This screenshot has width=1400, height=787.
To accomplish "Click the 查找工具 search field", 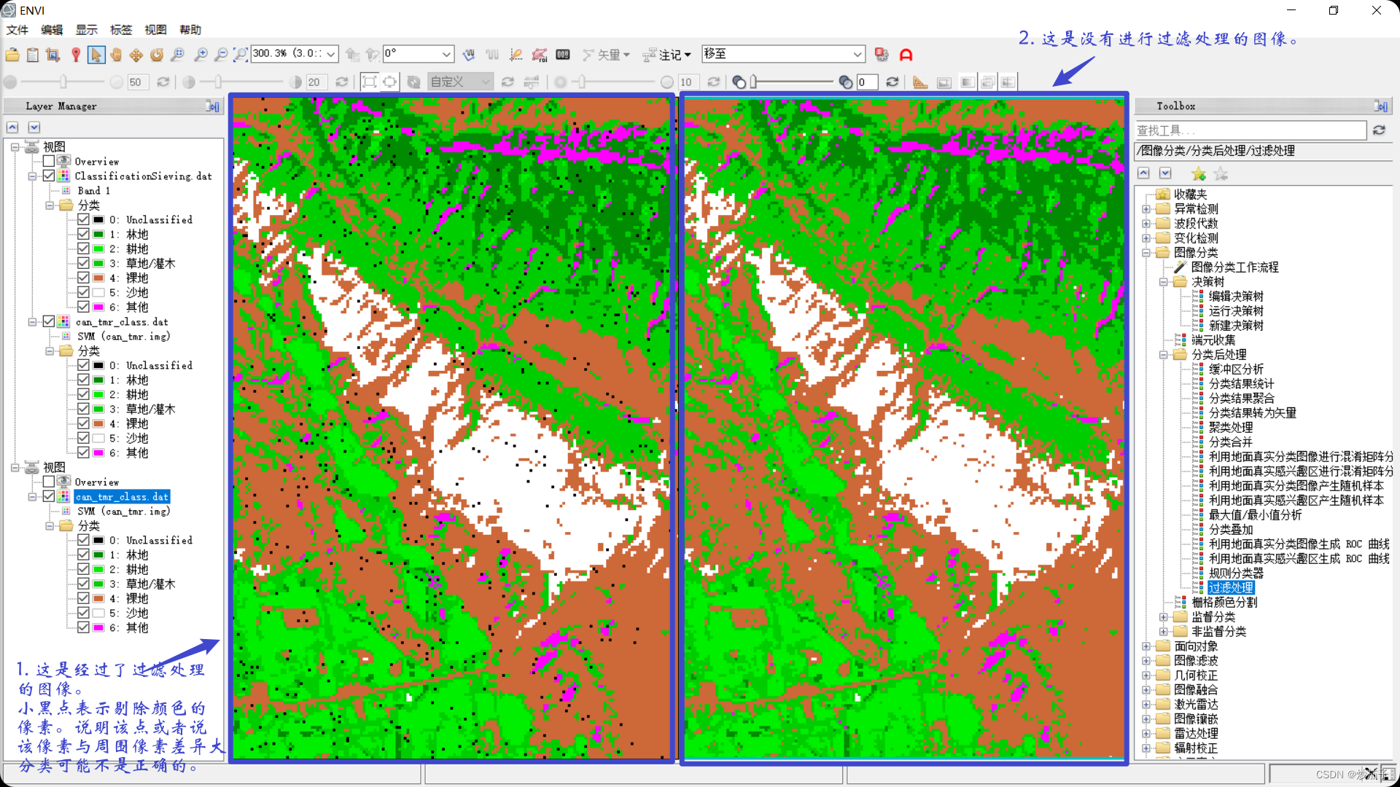I will 1250,130.
